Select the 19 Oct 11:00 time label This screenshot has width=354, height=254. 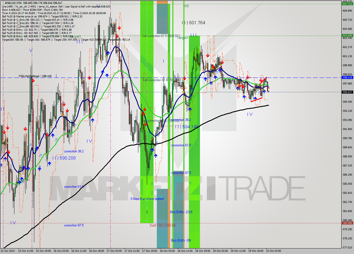click(238, 251)
